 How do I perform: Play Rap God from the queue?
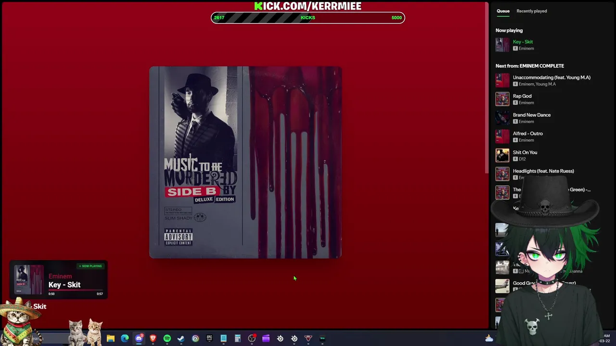coord(522,96)
